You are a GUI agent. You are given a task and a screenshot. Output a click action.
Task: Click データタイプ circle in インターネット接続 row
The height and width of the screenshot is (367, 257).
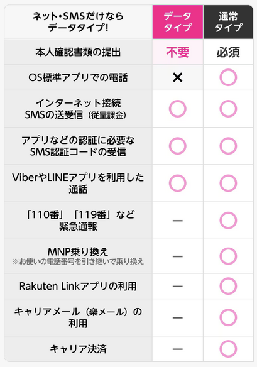178,109
